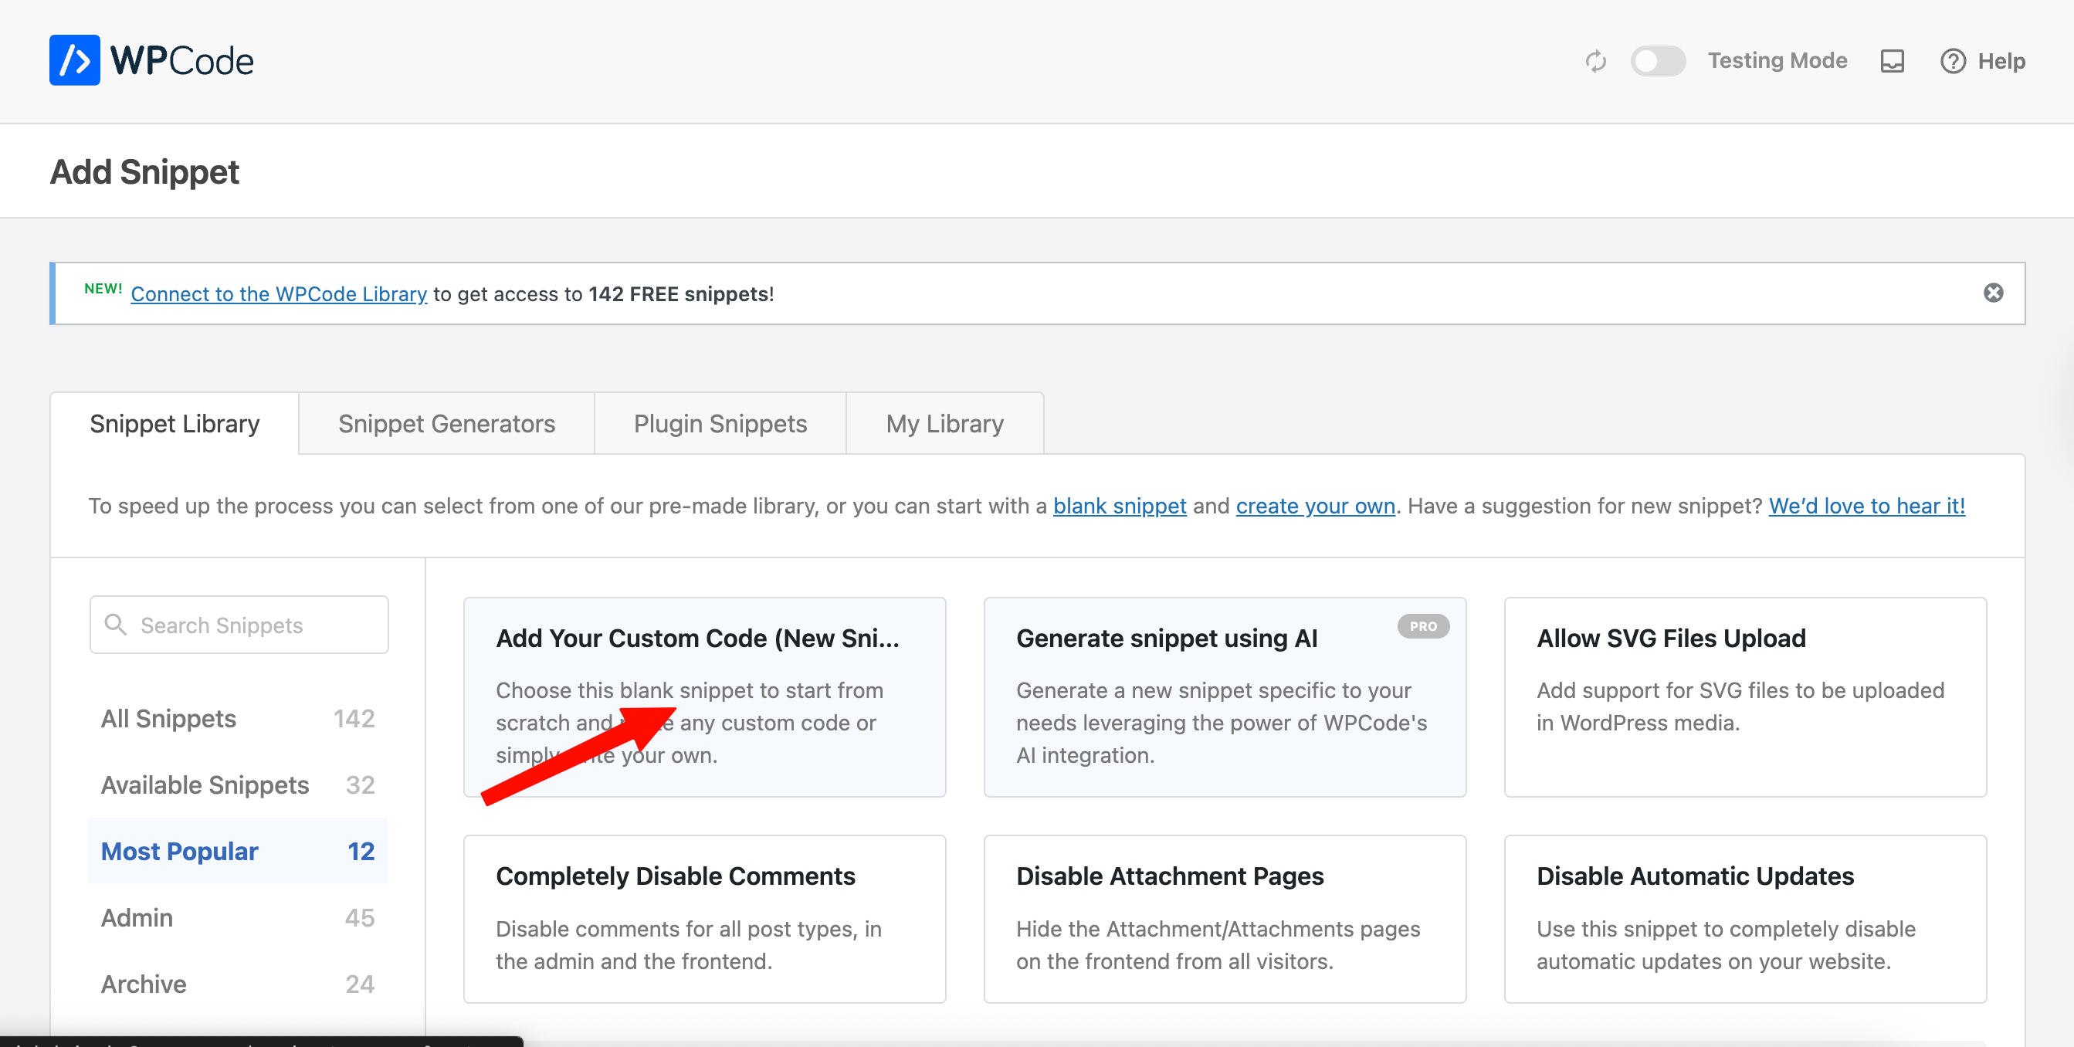The image size is (2074, 1047).
Task: Click the PRO badge on AI snippet
Action: click(x=1422, y=627)
